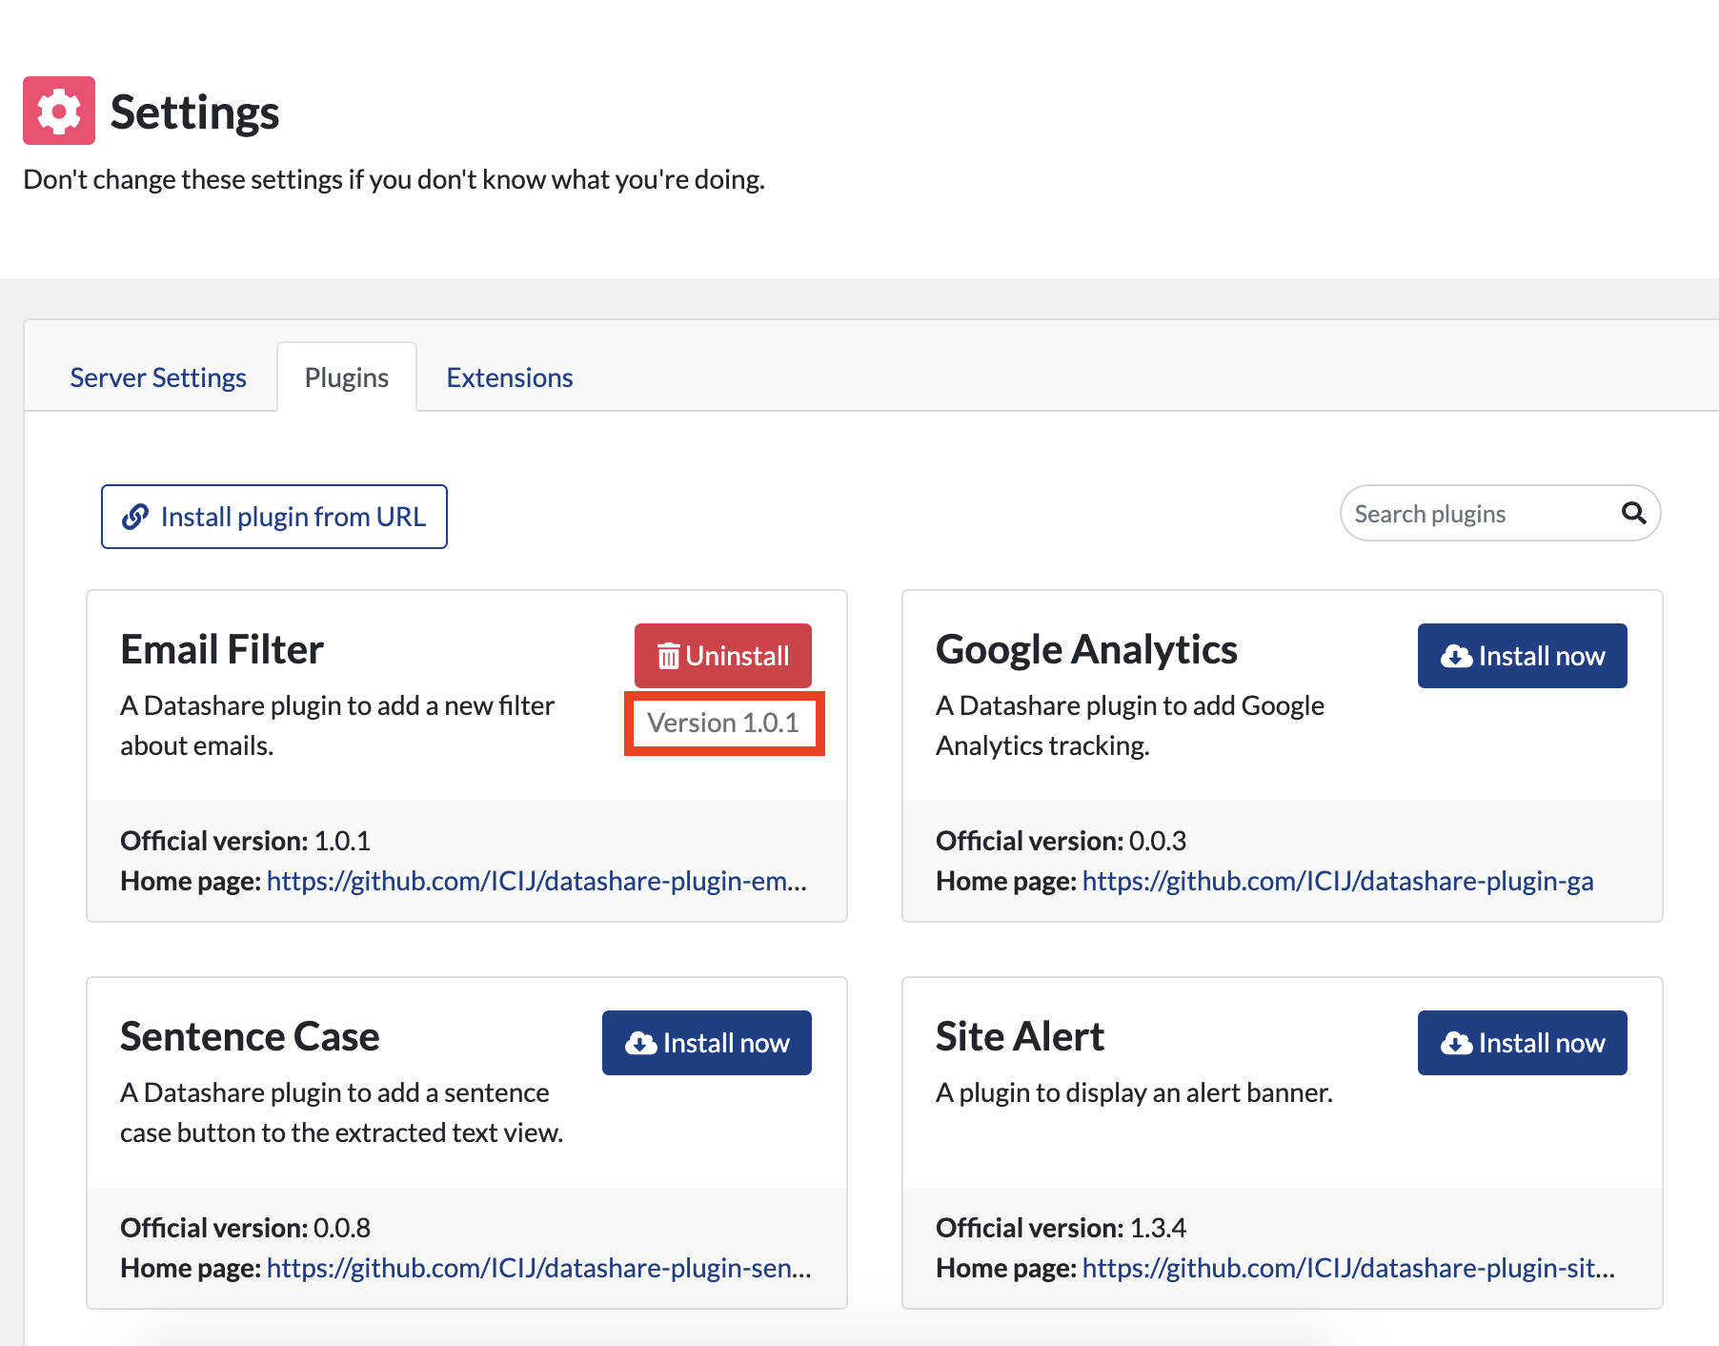Viewport: 1719px width, 1346px height.
Task: Select the Plugins tab
Action: [347, 377]
